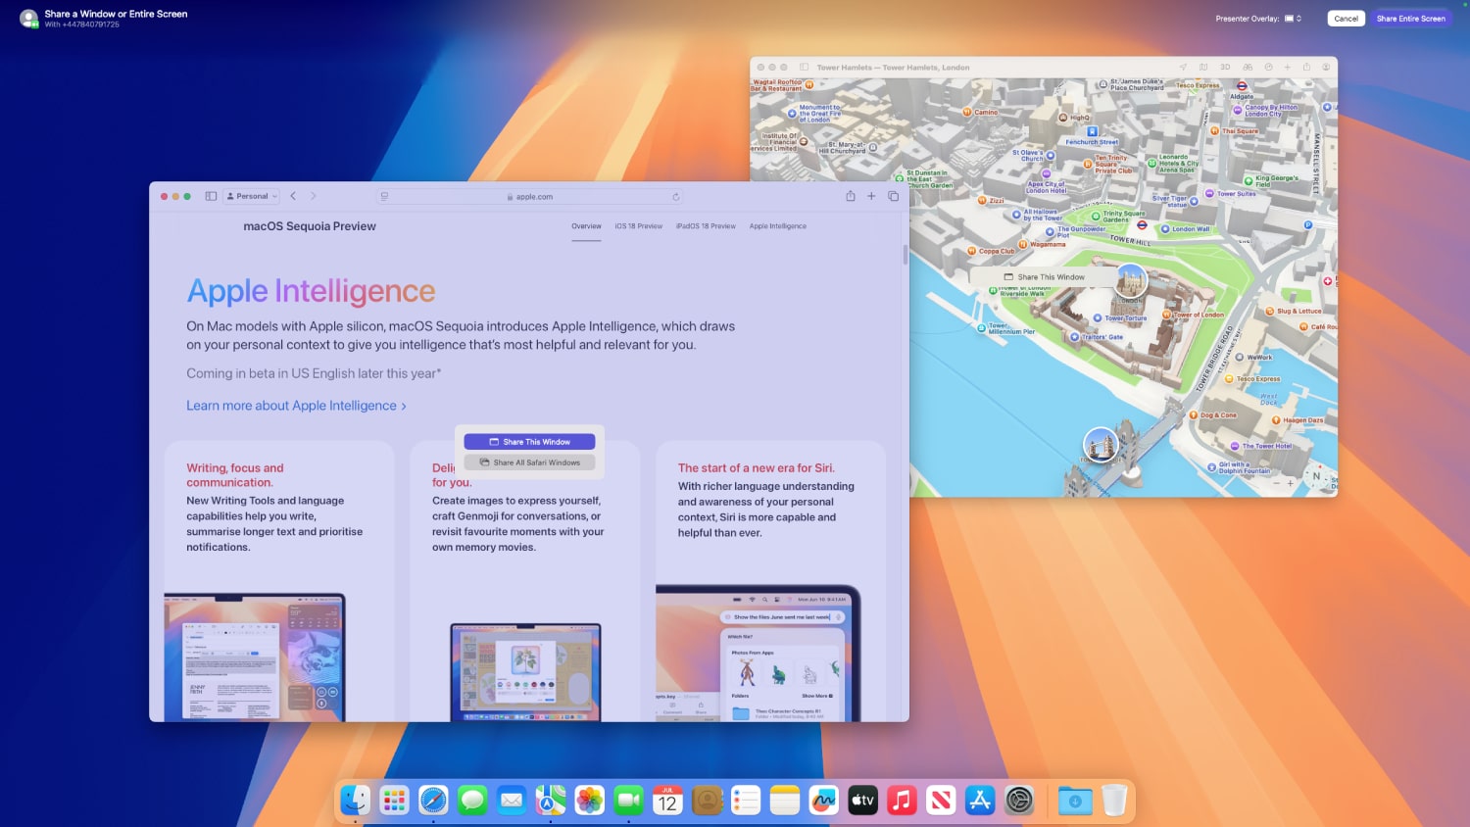Click the Share This Window button over Safari
This screenshot has height=827, width=1470.
pos(529,442)
